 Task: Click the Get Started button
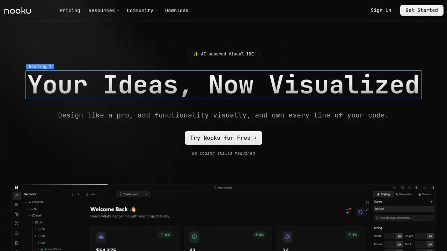pyautogui.click(x=422, y=10)
